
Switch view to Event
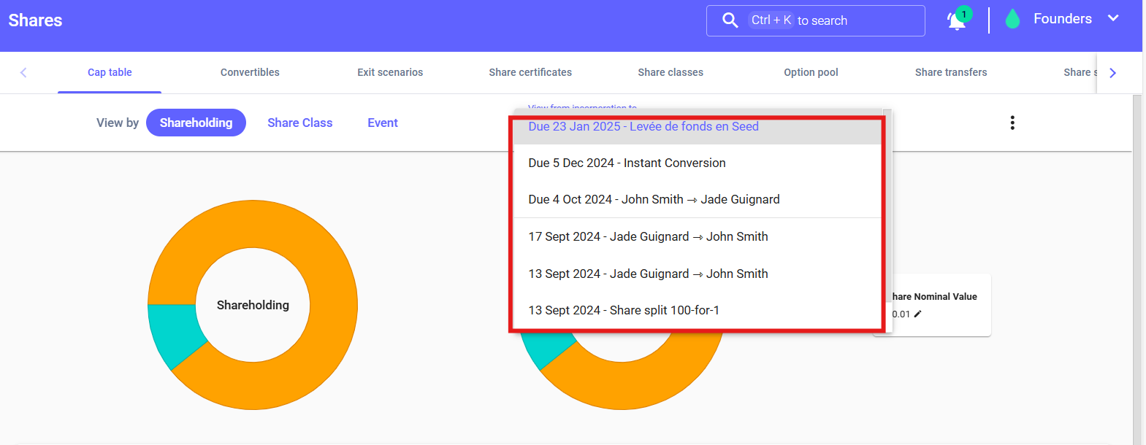click(x=382, y=123)
